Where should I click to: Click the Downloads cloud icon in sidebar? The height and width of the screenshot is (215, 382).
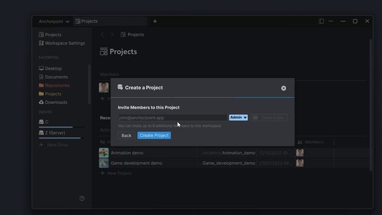(x=41, y=102)
